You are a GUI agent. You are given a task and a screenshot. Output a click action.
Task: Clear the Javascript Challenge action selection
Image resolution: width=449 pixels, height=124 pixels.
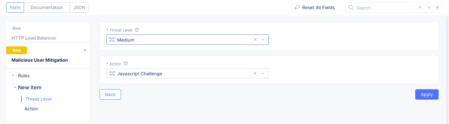click(x=255, y=73)
